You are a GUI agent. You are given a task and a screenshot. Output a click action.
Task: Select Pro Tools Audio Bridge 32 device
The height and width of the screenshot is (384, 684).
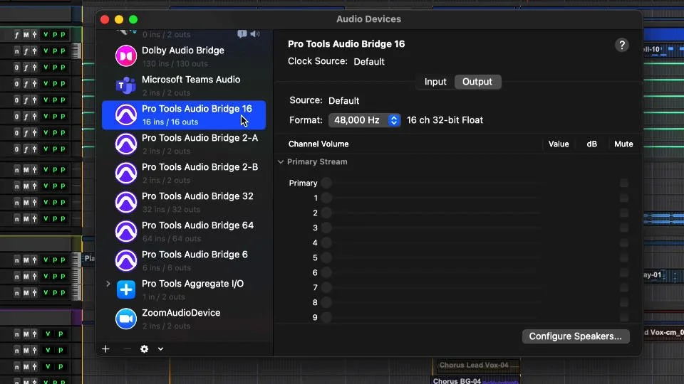184,203
